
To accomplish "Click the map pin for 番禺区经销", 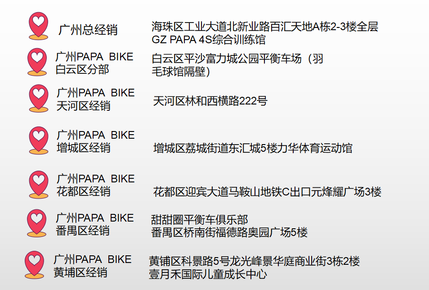I will [x=37, y=223].
